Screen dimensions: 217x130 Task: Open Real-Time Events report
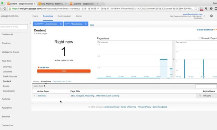(x=6, y=86)
